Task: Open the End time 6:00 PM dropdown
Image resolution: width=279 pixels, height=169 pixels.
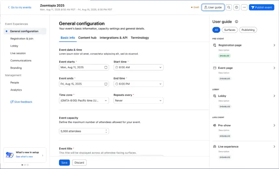Action: (x=138, y=84)
